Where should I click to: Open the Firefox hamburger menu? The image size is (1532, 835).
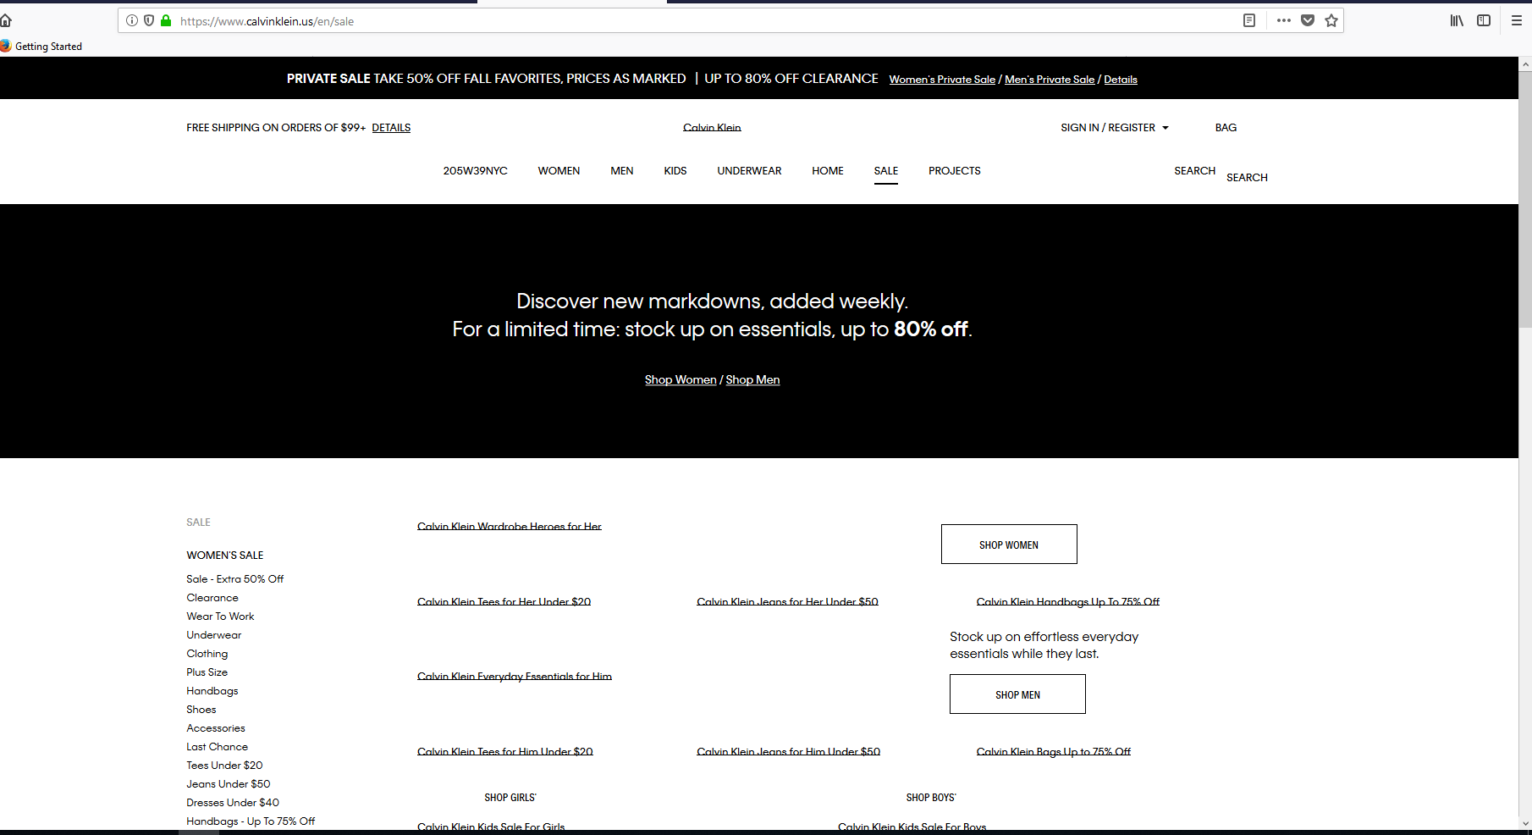1517,20
